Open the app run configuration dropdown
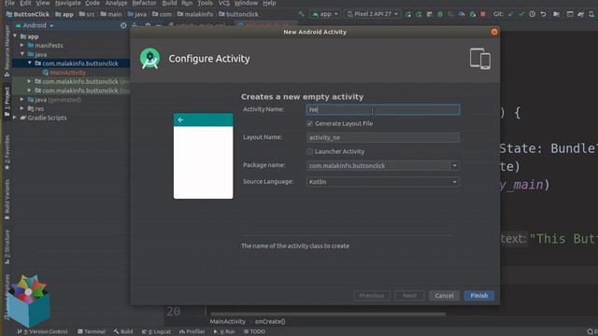Image resolution: width=598 pixels, height=336 pixels. click(x=325, y=14)
